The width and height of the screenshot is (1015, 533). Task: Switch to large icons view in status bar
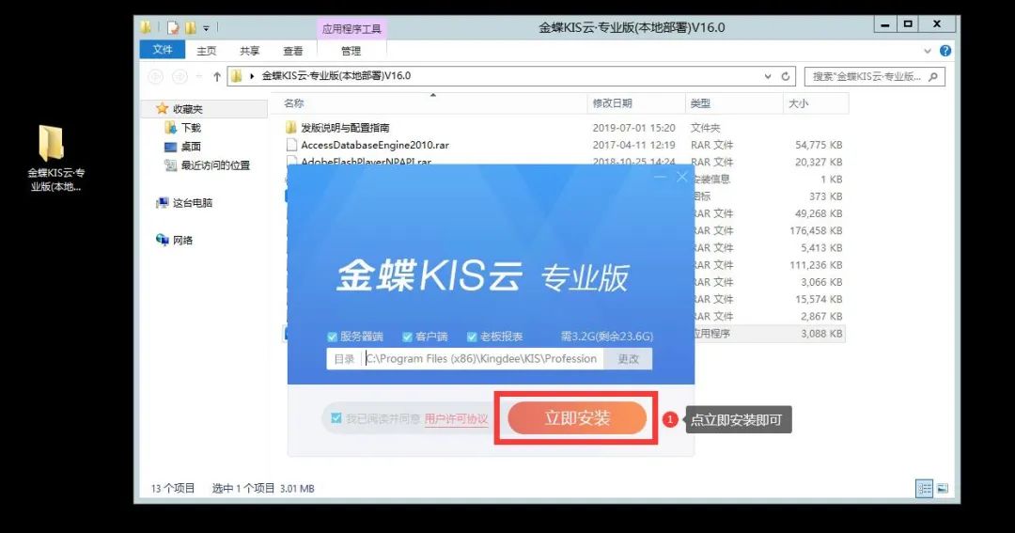coord(943,488)
